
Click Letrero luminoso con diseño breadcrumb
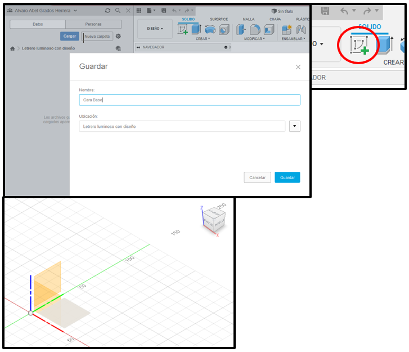coord(48,48)
